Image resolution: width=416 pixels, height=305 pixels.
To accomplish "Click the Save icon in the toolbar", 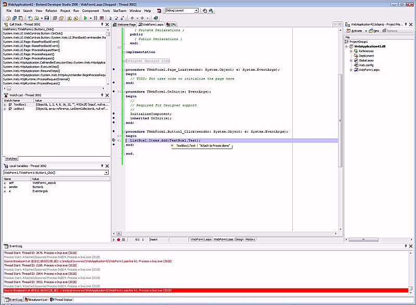I will (x=47, y=18).
